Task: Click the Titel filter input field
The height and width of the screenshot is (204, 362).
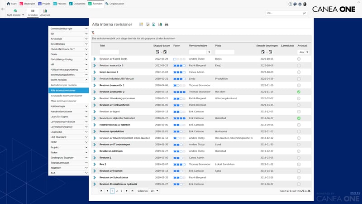Action: 109,52
